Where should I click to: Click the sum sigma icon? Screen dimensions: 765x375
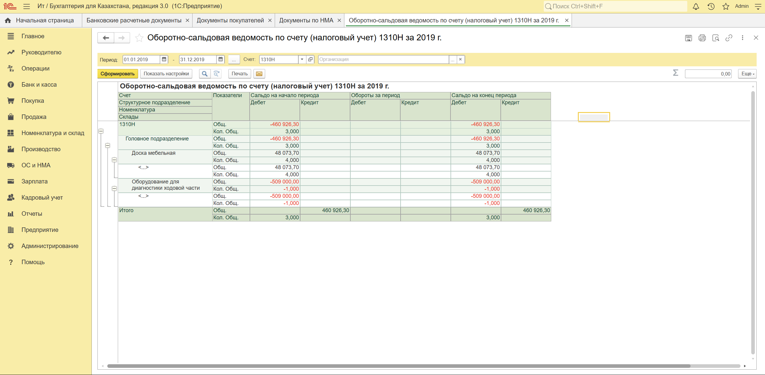[x=676, y=73]
